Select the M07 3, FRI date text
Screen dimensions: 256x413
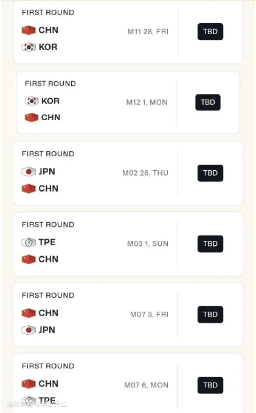pyautogui.click(x=149, y=315)
